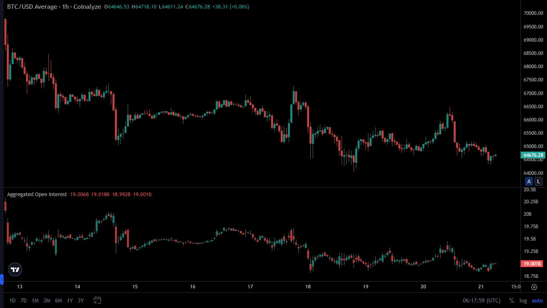Viewport: 547px width, 308px height.
Task: Click the high value H64718.10
Action: click(145, 7)
